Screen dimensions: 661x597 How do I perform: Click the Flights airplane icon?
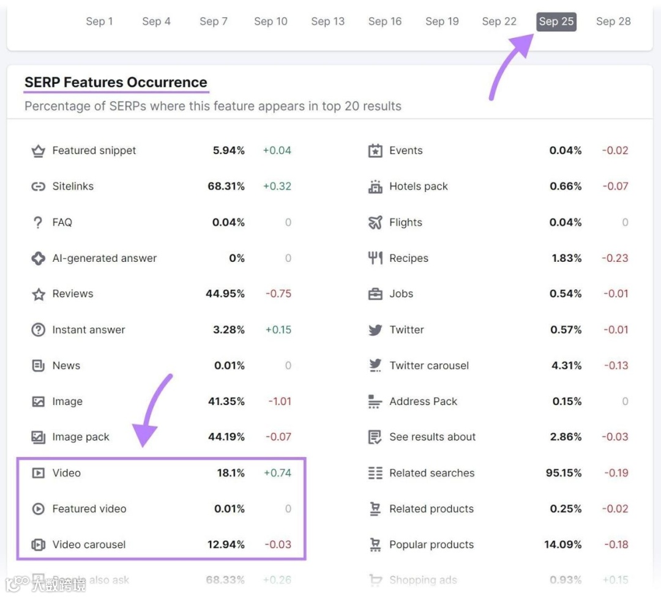pos(375,223)
